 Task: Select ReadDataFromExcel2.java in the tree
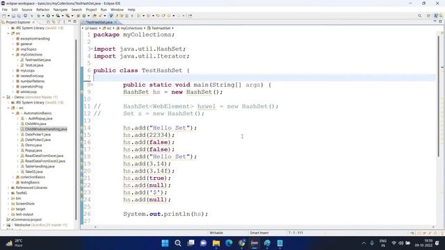[x=44, y=161]
